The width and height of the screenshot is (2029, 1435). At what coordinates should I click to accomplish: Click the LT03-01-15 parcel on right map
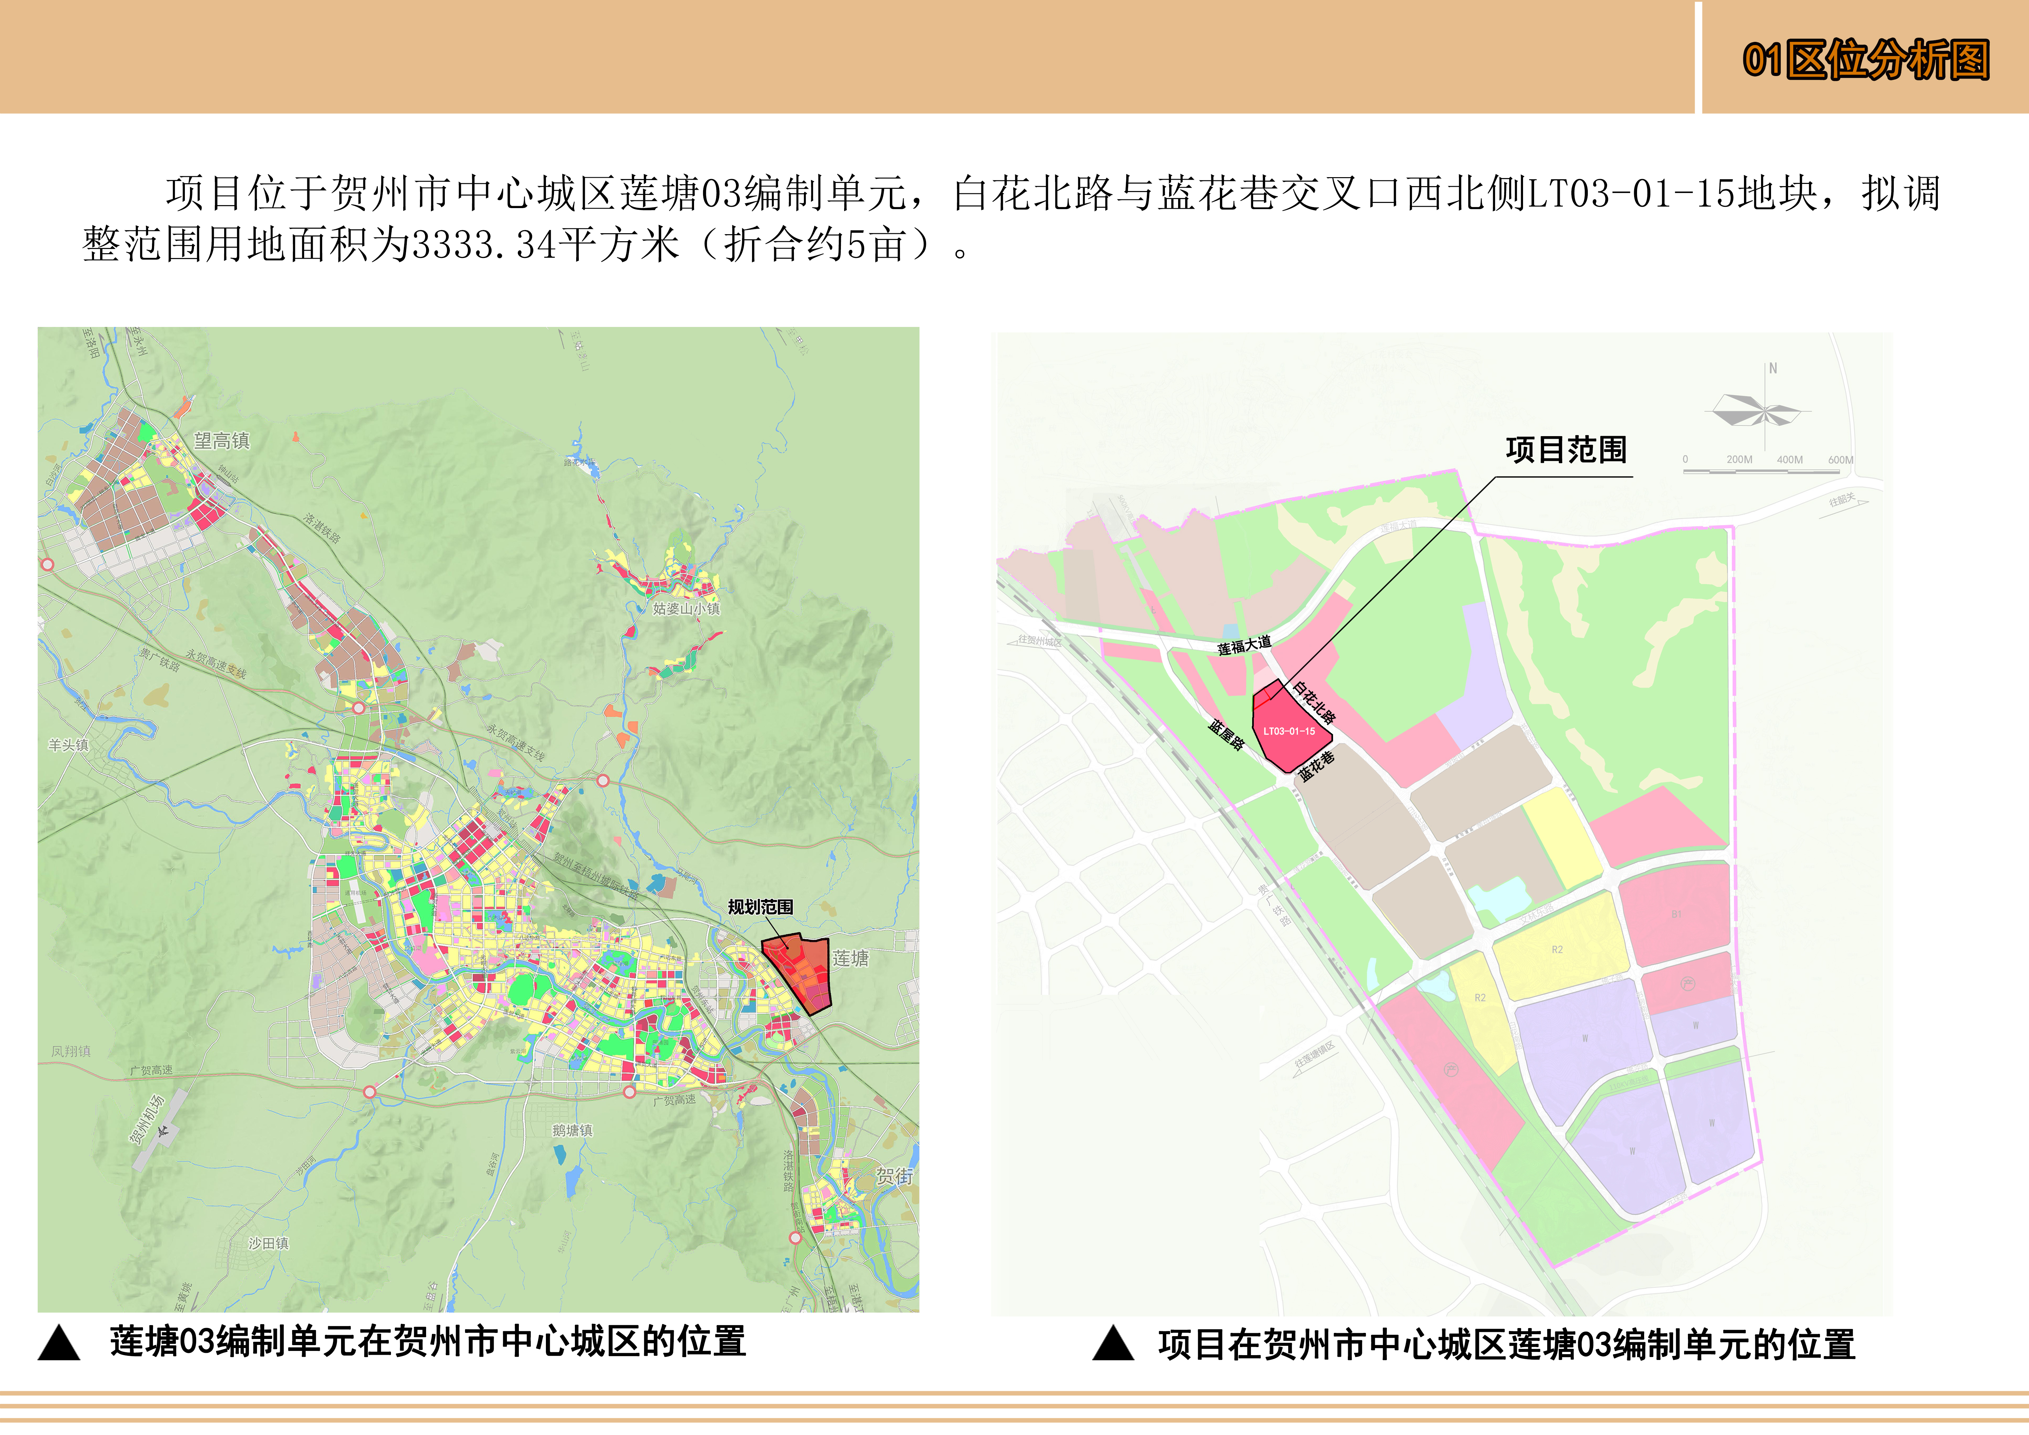1289,733
